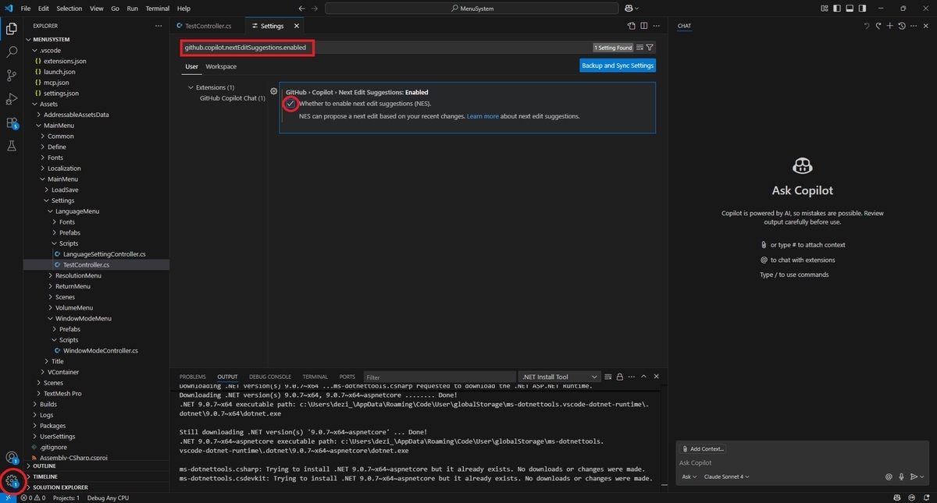Open the Ask chat mode dropdown
The height and width of the screenshot is (503, 937).
pyautogui.click(x=688, y=476)
